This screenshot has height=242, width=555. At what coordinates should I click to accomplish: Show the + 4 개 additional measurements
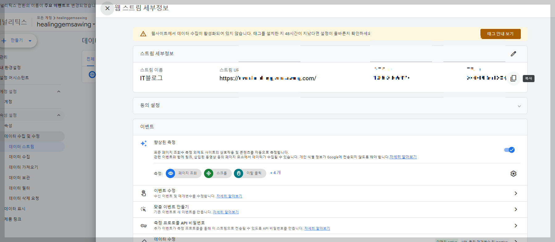275,173
